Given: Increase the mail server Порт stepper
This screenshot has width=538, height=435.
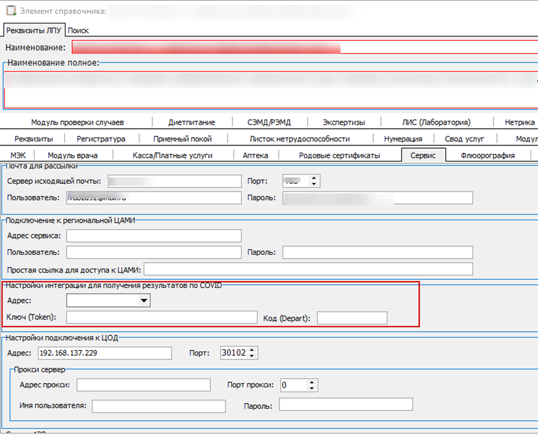Looking at the screenshot, I should click(314, 178).
